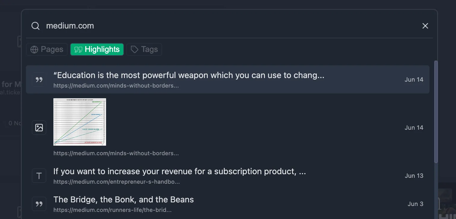Viewport: 456px width, 219px height.
Task: Click the magnifying glass search icon
Action: tap(35, 26)
